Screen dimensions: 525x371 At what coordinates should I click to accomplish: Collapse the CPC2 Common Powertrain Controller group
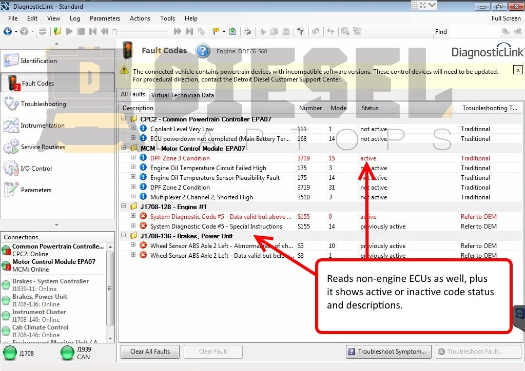click(123, 118)
